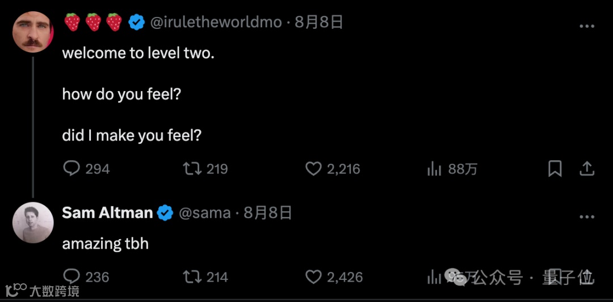Click Sam Altman's profile picture
613x302 pixels.
(33, 223)
